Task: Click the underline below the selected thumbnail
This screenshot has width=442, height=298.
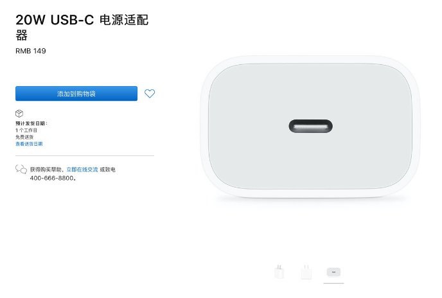Action: point(334,283)
